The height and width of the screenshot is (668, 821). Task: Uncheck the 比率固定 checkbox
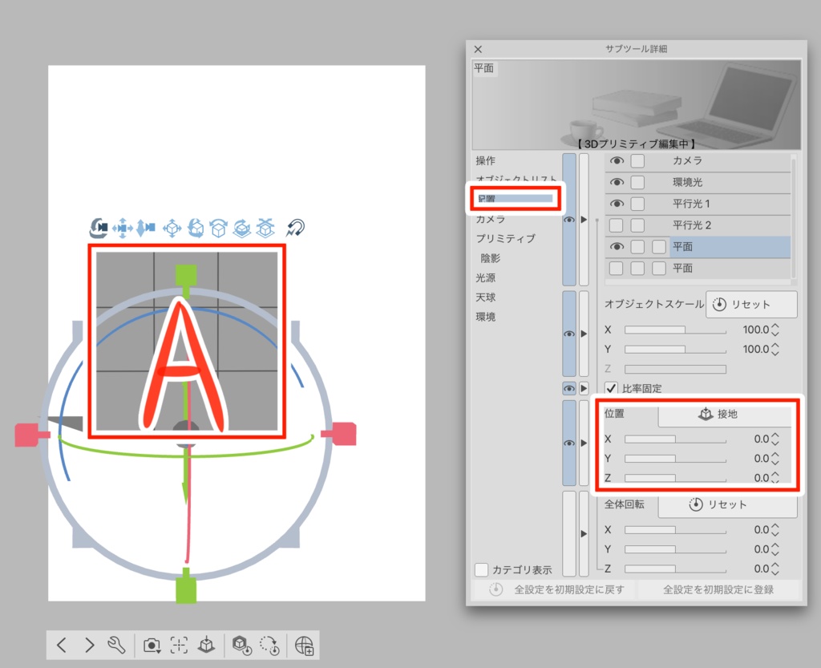612,388
